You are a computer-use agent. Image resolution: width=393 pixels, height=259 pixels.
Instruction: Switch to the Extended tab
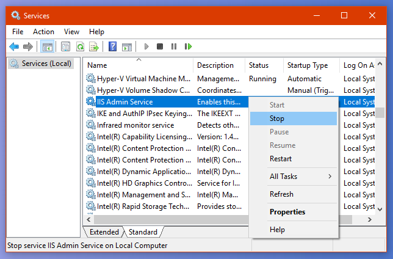pos(104,232)
